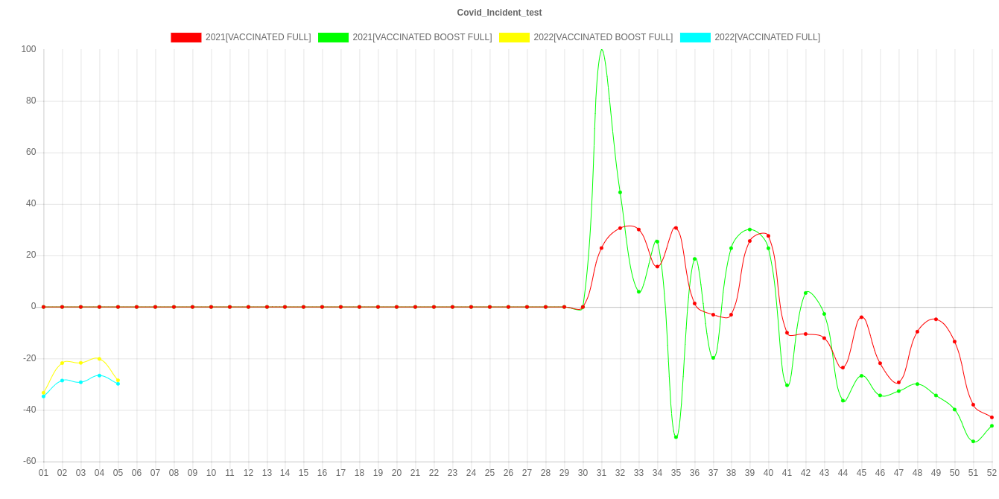Click the Covid_incident_test chart title
Screen dimensions: 999x499
(x=499, y=13)
